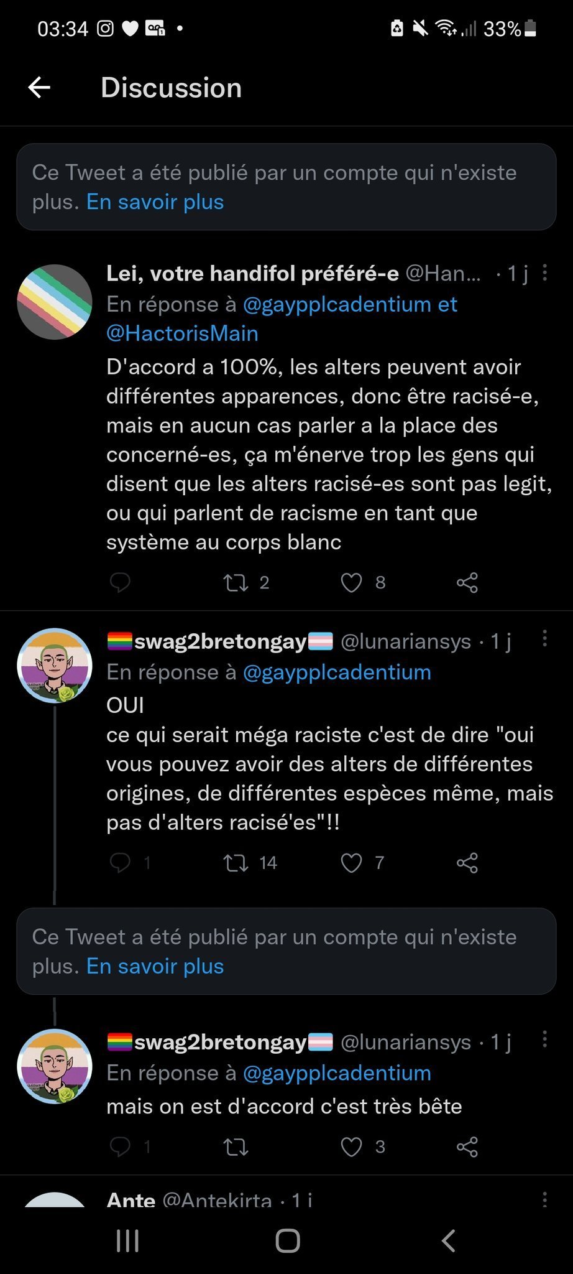This screenshot has width=573, height=1274.
Task: Open Lei's striped flag profile picture
Action: coord(55,302)
